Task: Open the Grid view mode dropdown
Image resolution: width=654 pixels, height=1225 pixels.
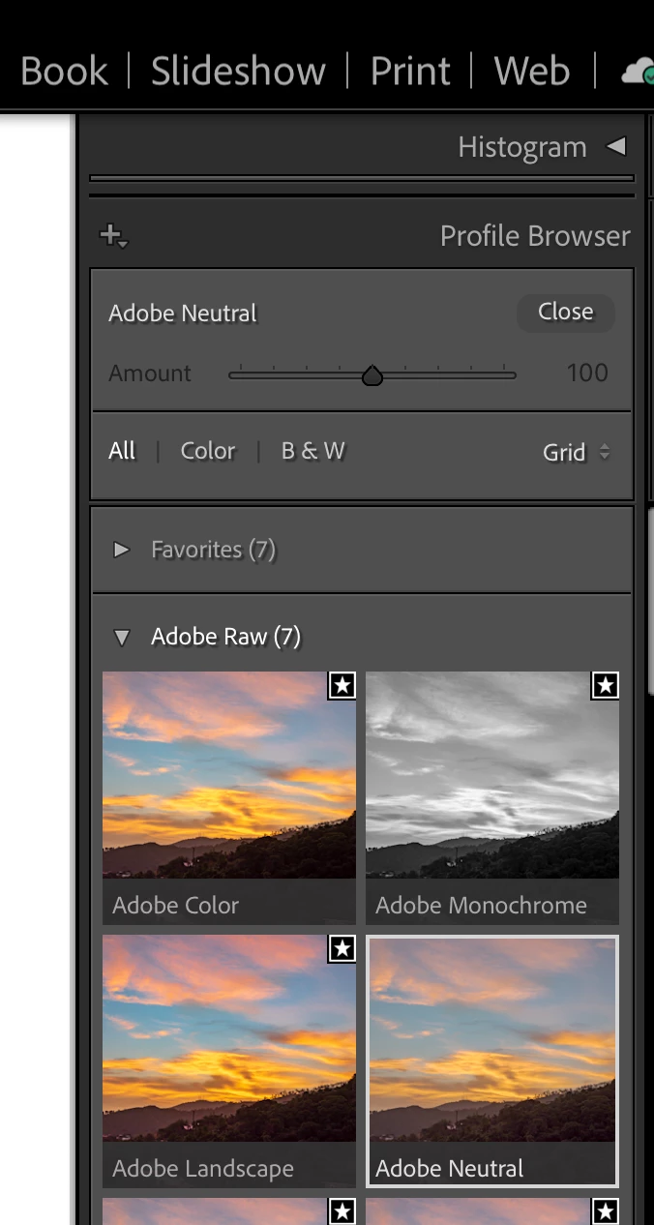Action: (x=577, y=452)
